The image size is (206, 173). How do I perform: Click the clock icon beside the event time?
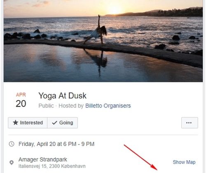(12, 144)
